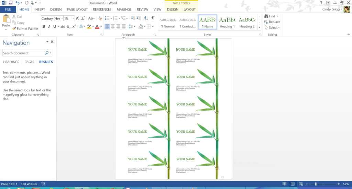Toggle Show/Hide paragraph marks
352x189 pixels.
pyautogui.click(x=153, y=18)
